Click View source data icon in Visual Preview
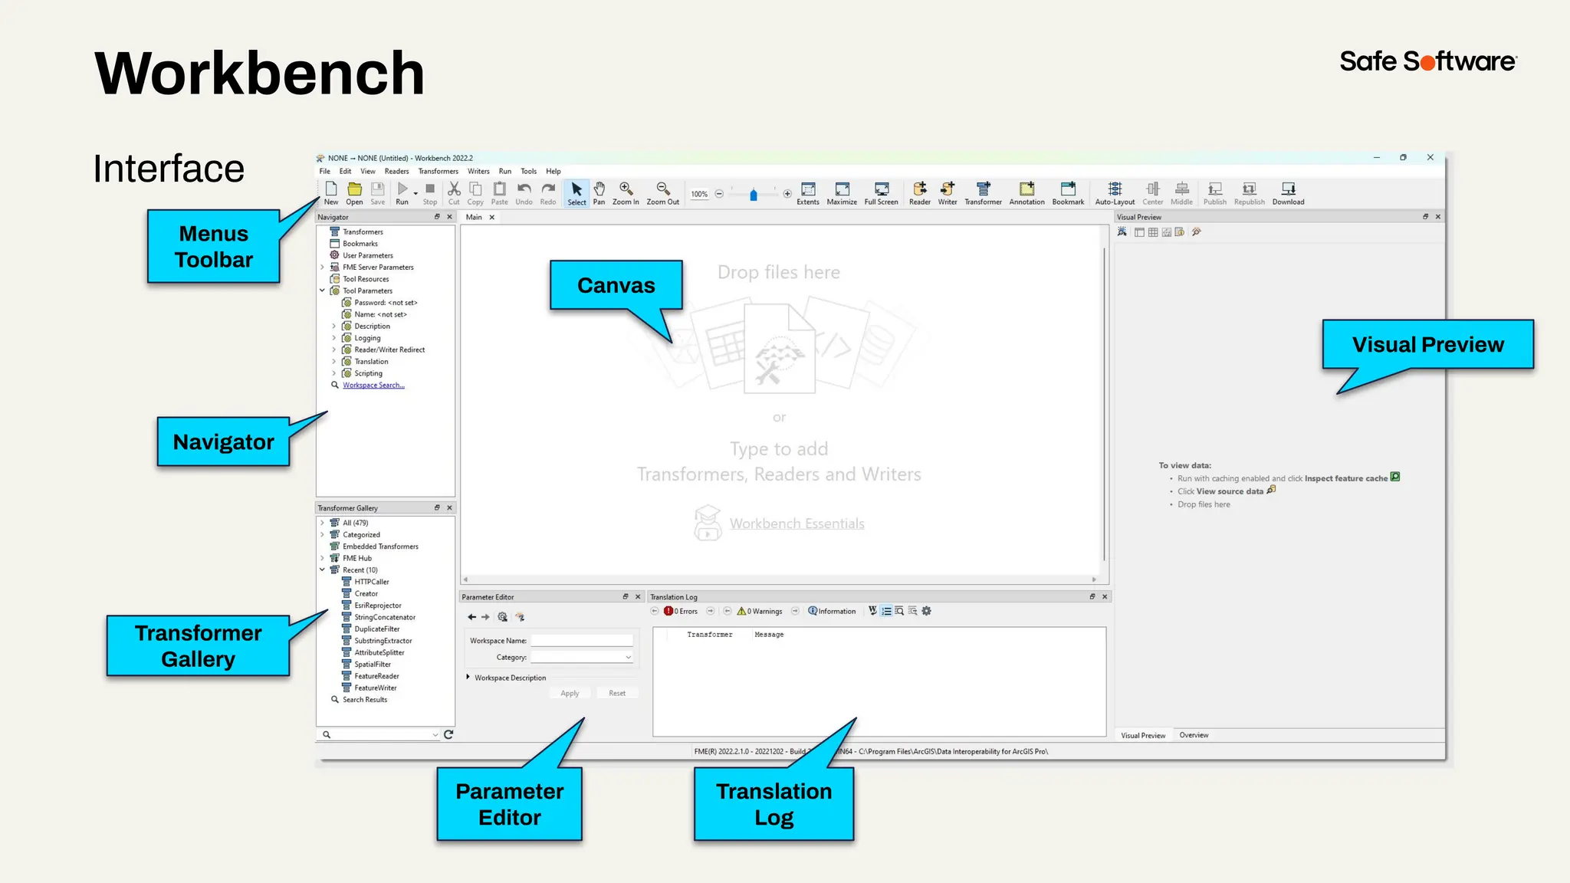Image resolution: width=1570 pixels, height=883 pixels. [x=1271, y=490]
